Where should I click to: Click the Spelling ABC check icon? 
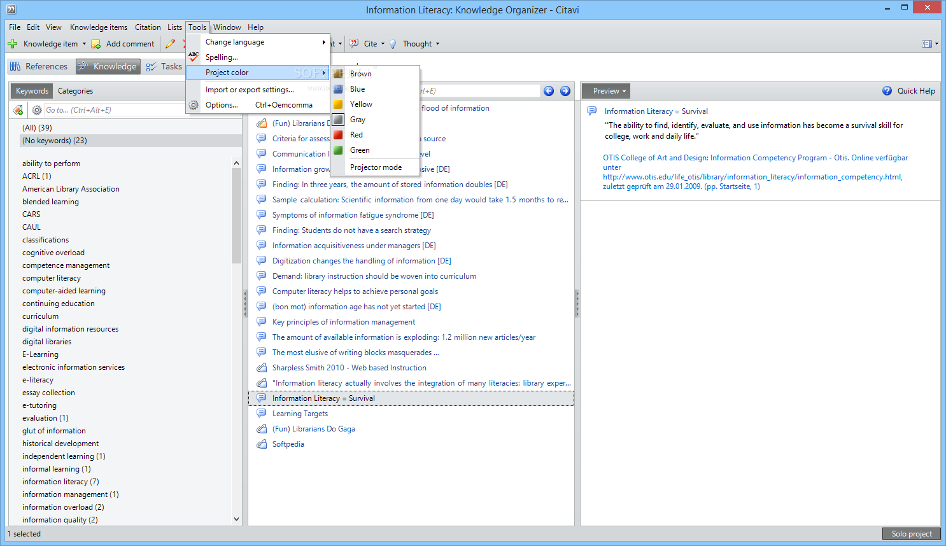pyautogui.click(x=194, y=57)
